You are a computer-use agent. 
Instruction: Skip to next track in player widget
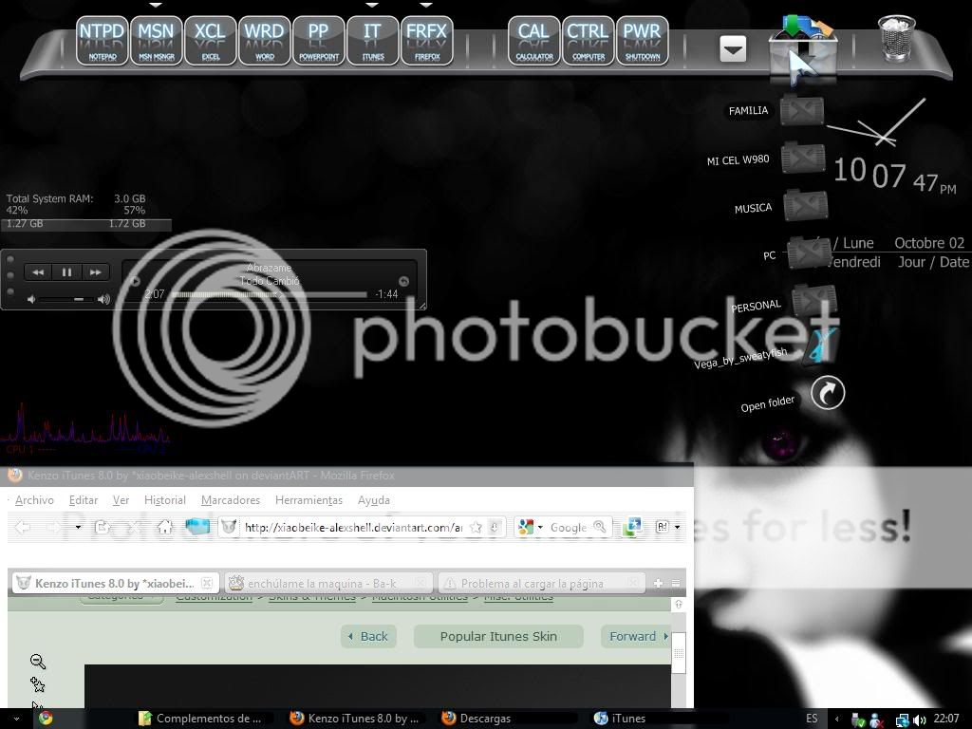(x=95, y=272)
